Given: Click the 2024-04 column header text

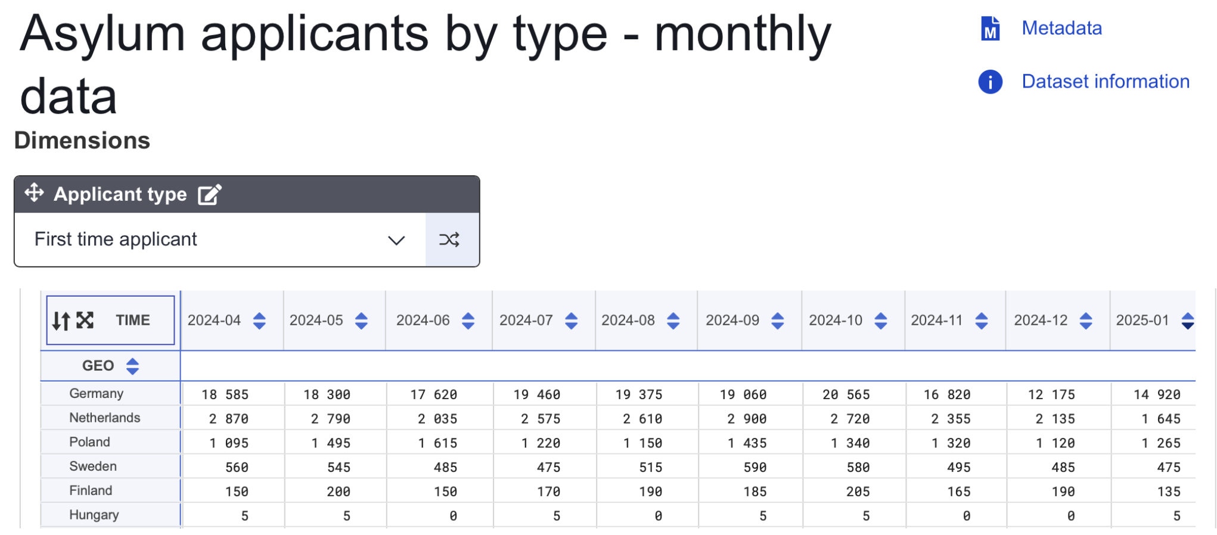Looking at the screenshot, I should tap(214, 320).
